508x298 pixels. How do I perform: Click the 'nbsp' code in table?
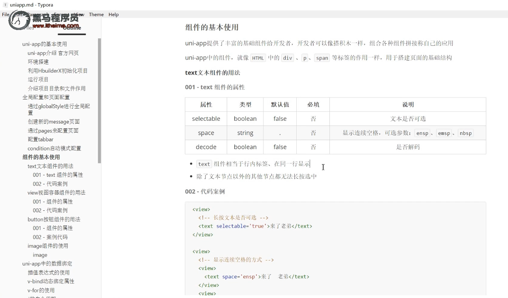466,133
